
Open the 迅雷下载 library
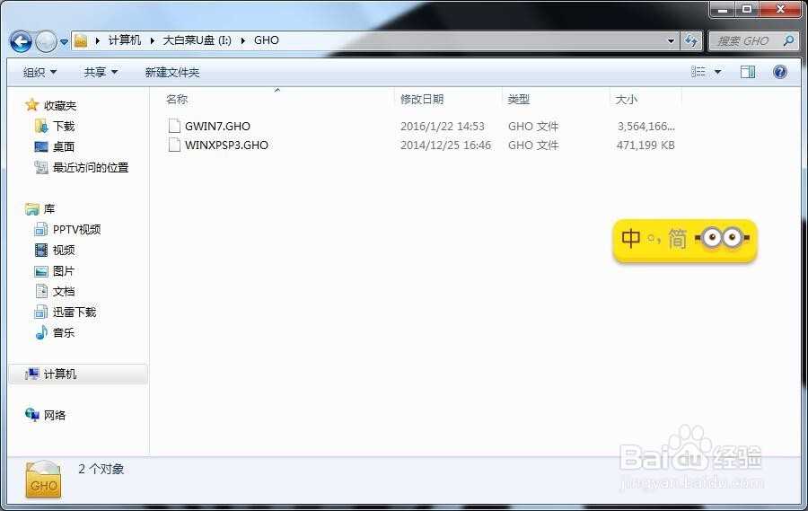point(75,312)
